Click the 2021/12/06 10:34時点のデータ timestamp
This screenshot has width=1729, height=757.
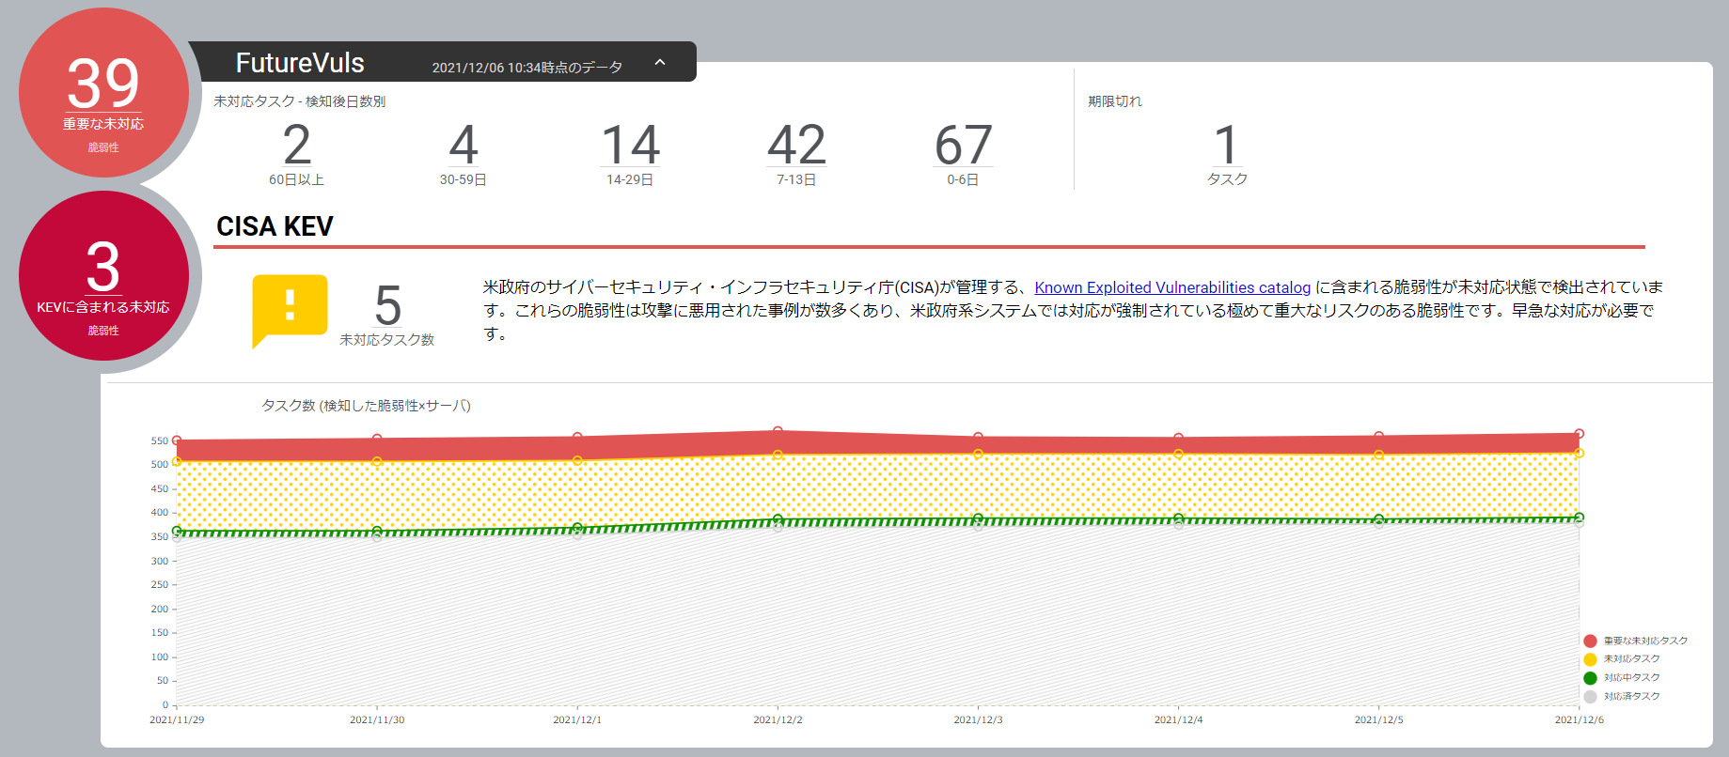click(527, 68)
